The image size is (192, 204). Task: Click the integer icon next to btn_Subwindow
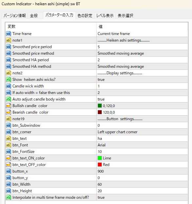coord(9,125)
